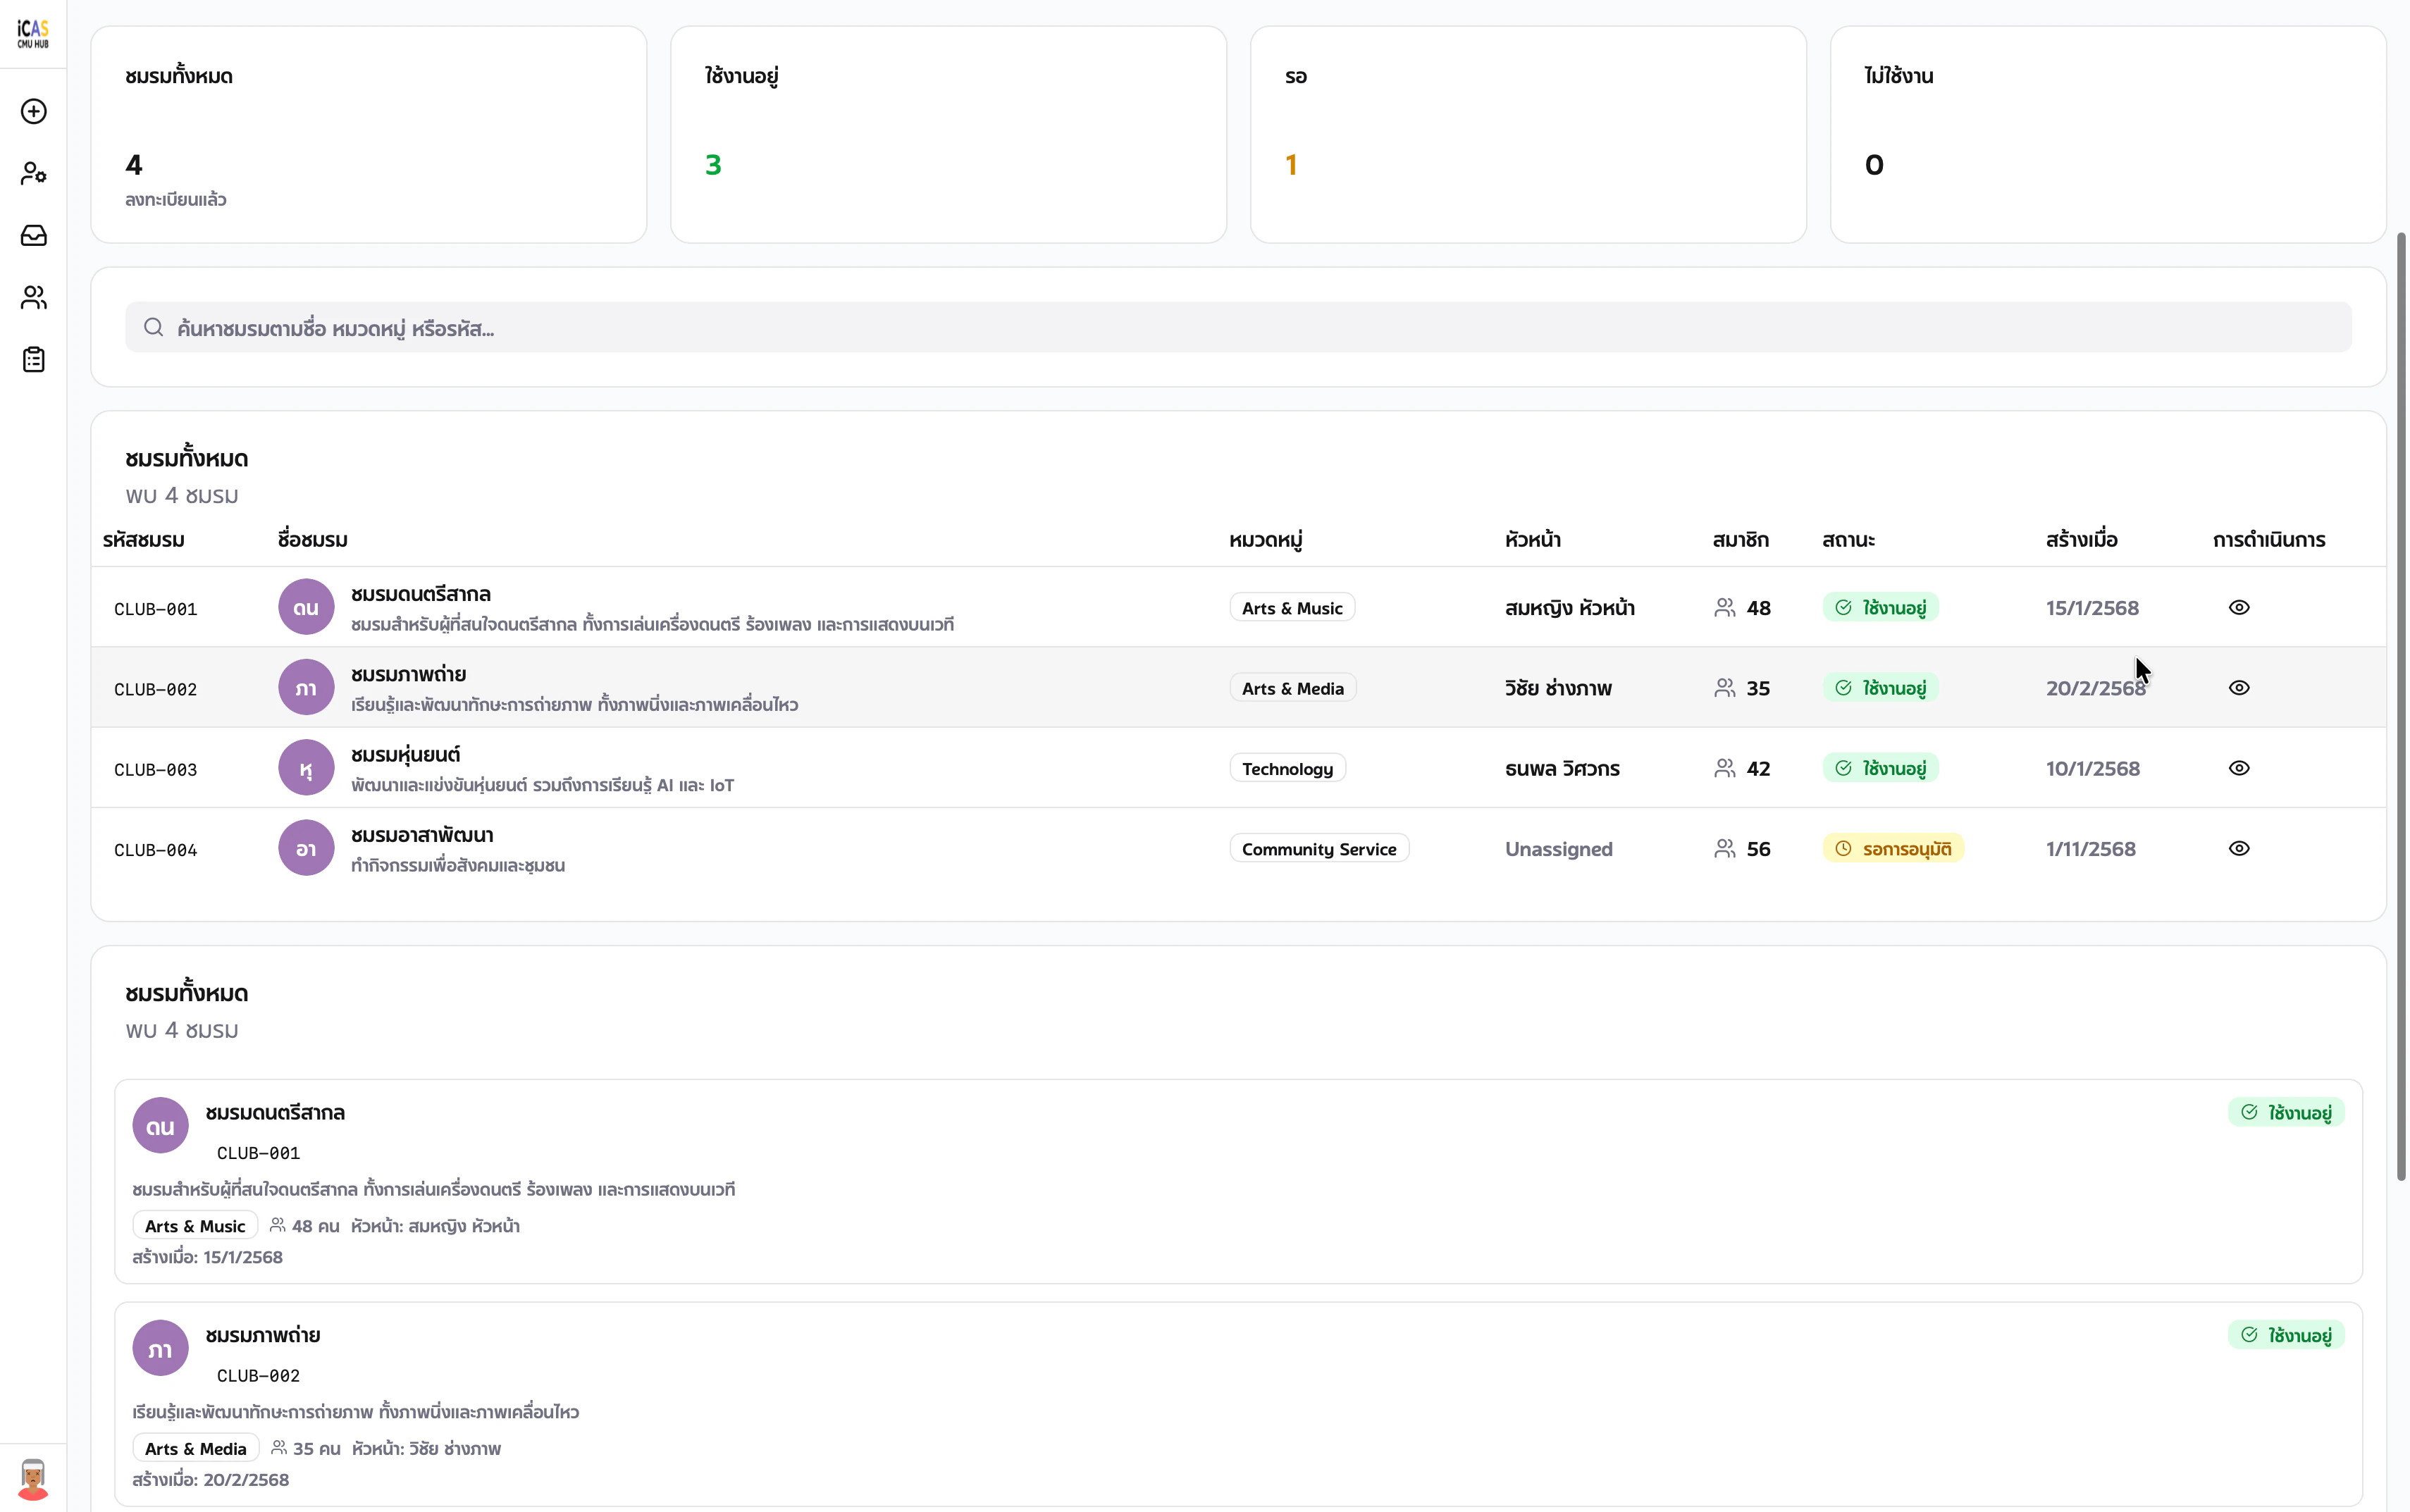The image size is (2410, 1512).
Task: Click the vertical page scrollbar
Action: (2401, 706)
